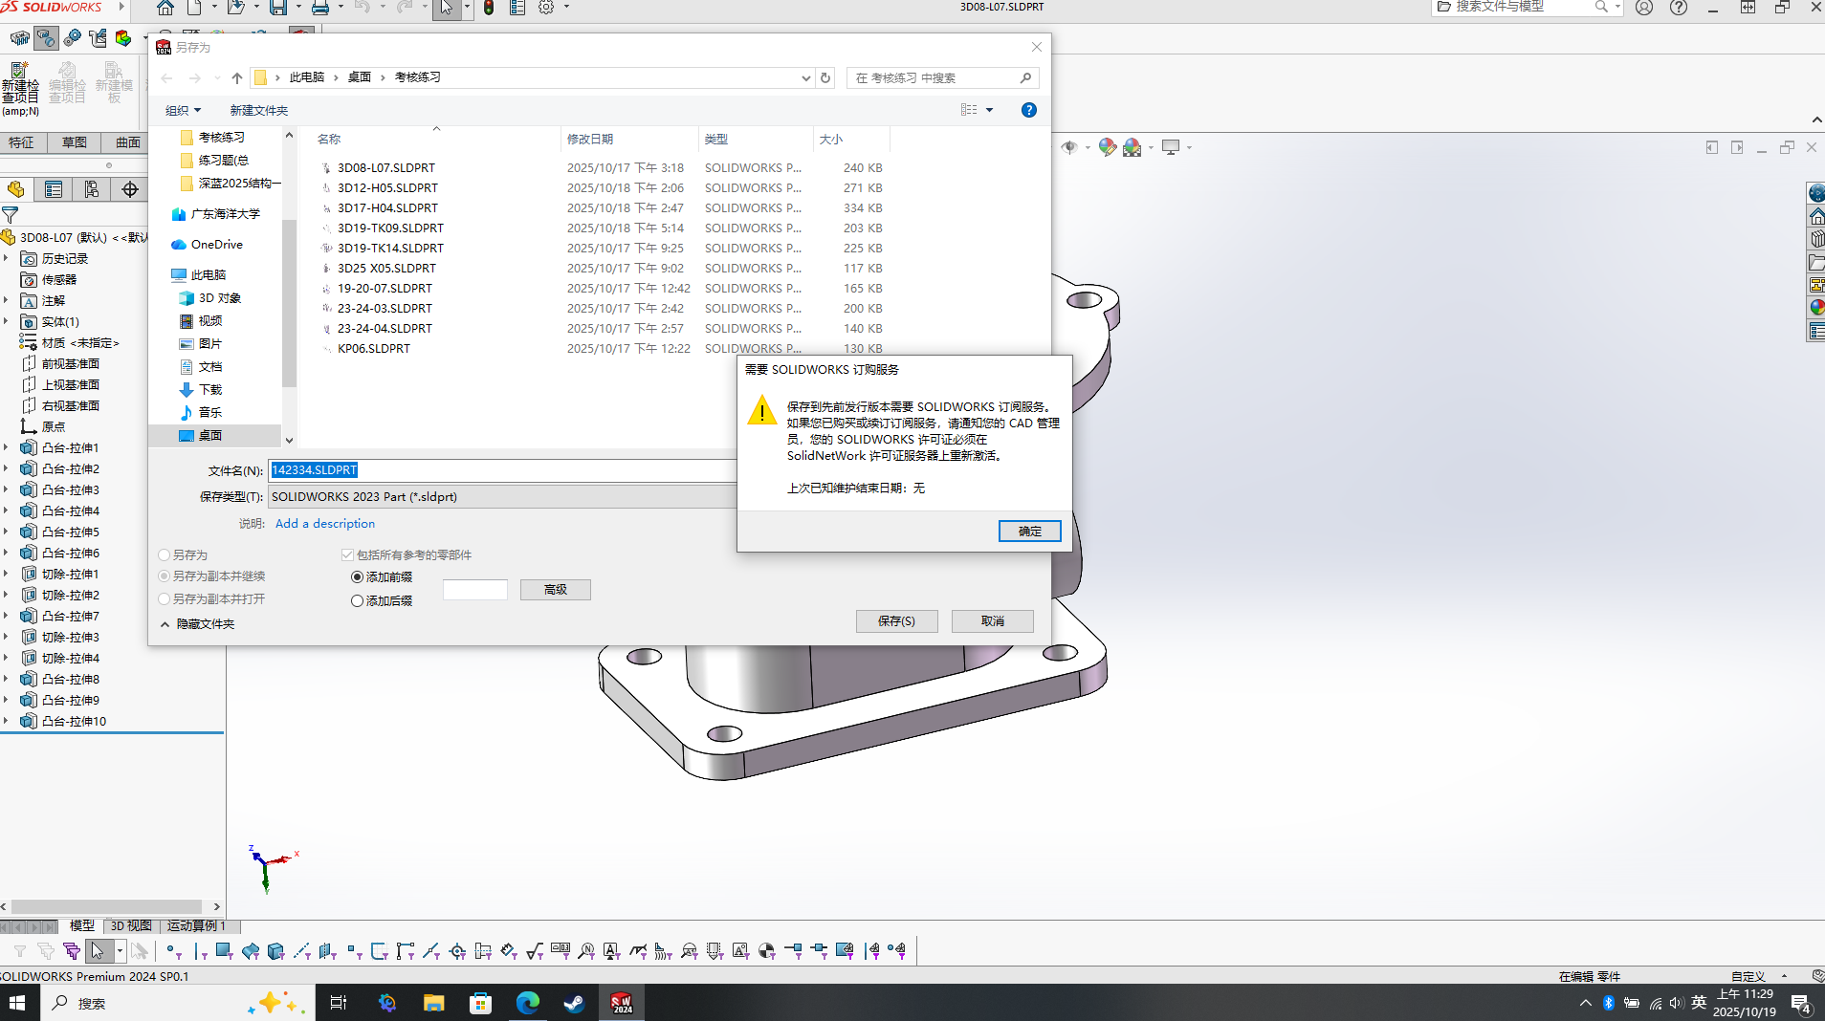Select the '另存为' radio option
The width and height of the screenshot is (1825, 1021).
[x=165, y=555]
